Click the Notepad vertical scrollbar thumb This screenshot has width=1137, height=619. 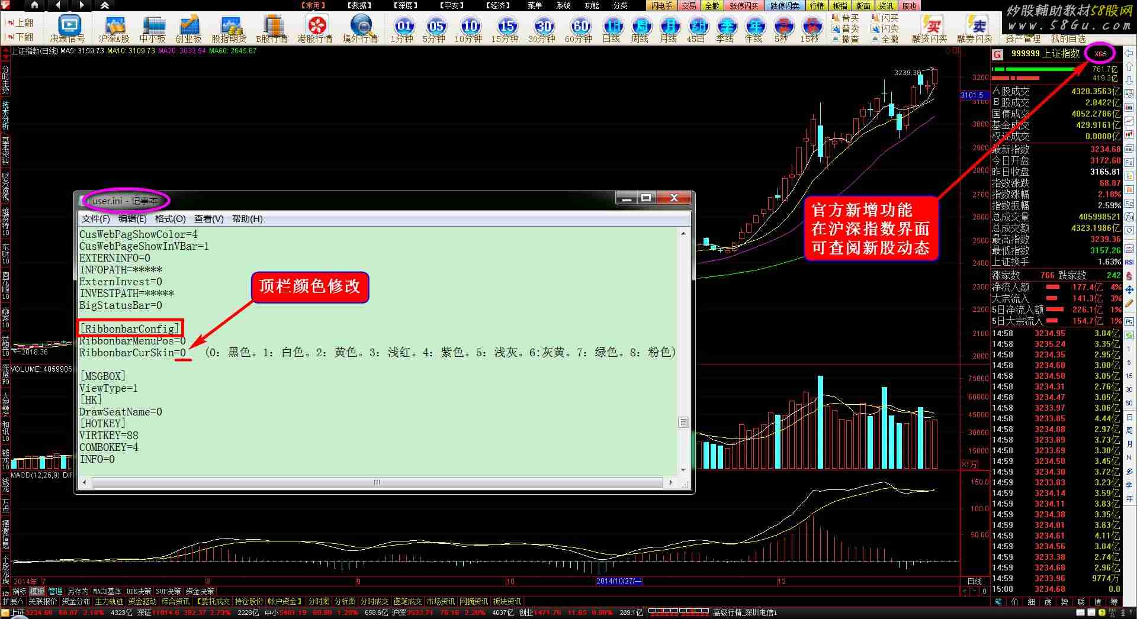click(x=683, y=422)
